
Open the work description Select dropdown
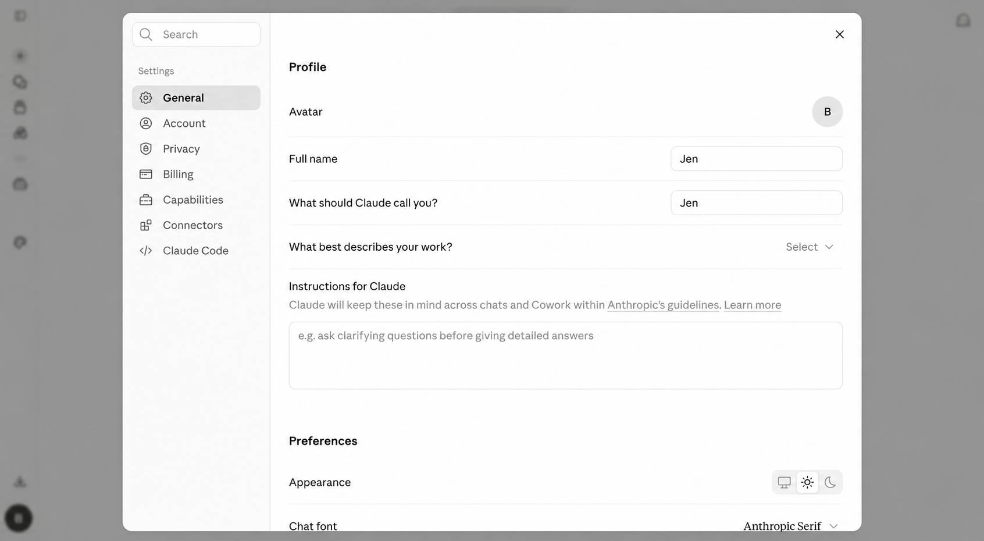pos(810,247)
